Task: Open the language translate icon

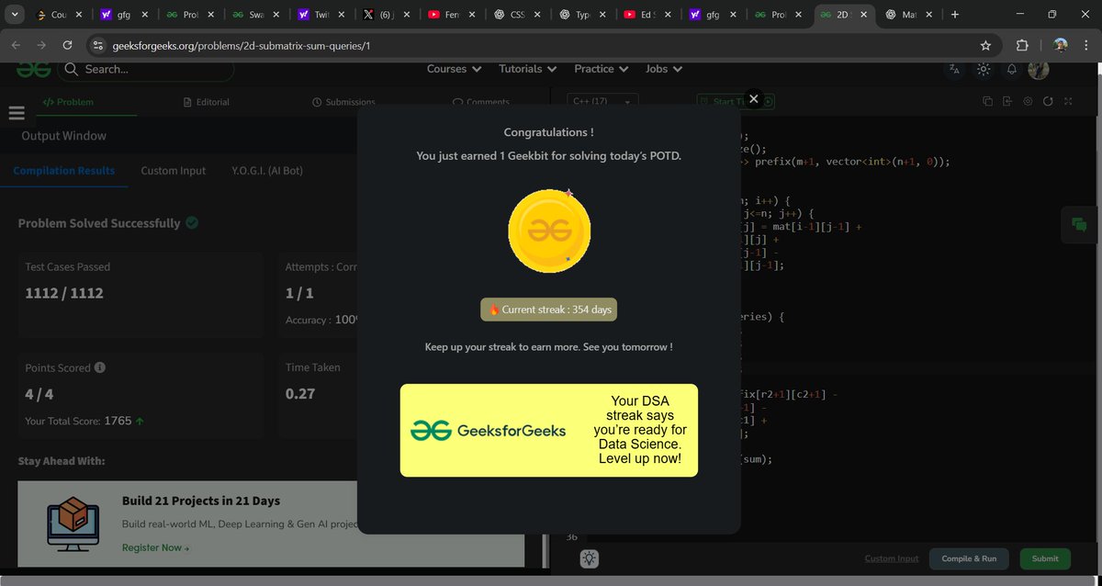Action: pyautogui.click(x=954, y=69)
